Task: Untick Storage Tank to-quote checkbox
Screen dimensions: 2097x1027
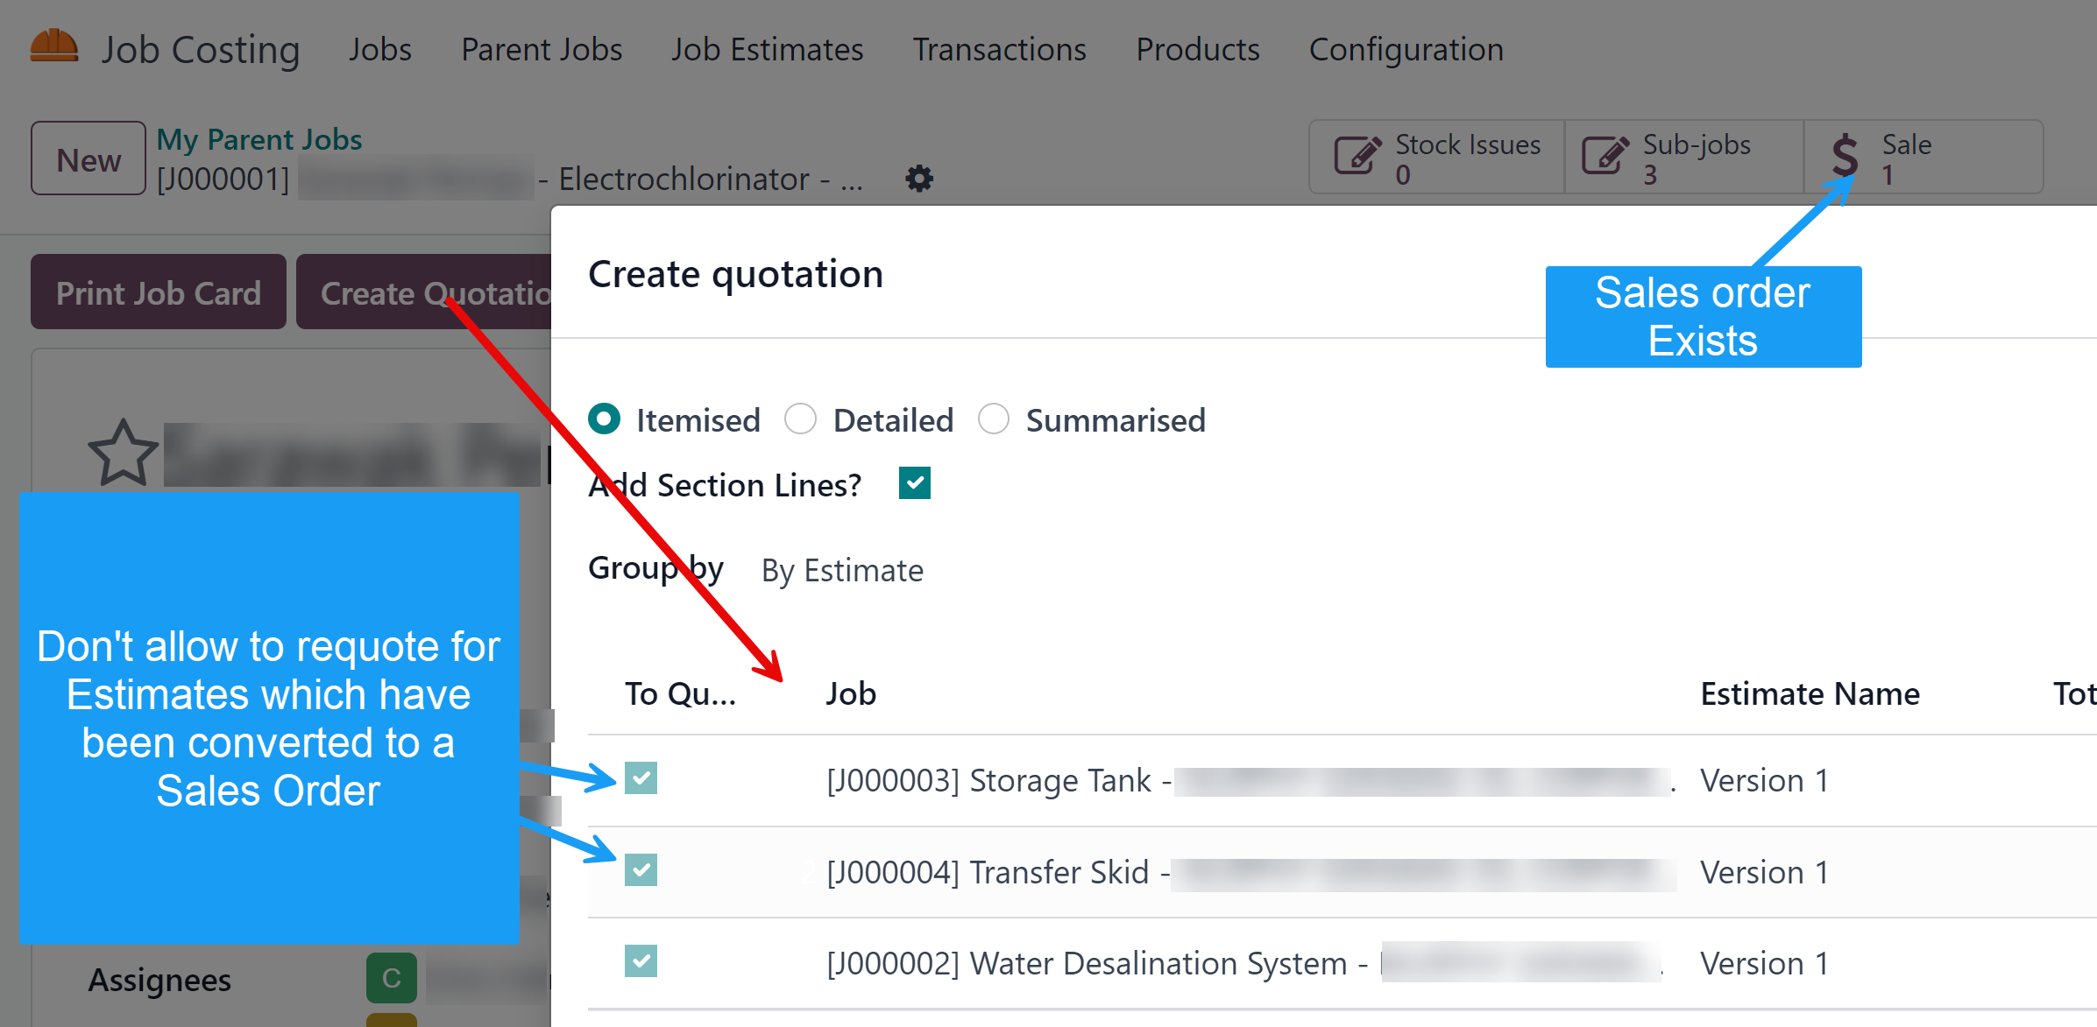Action: [x=641, y=778]
